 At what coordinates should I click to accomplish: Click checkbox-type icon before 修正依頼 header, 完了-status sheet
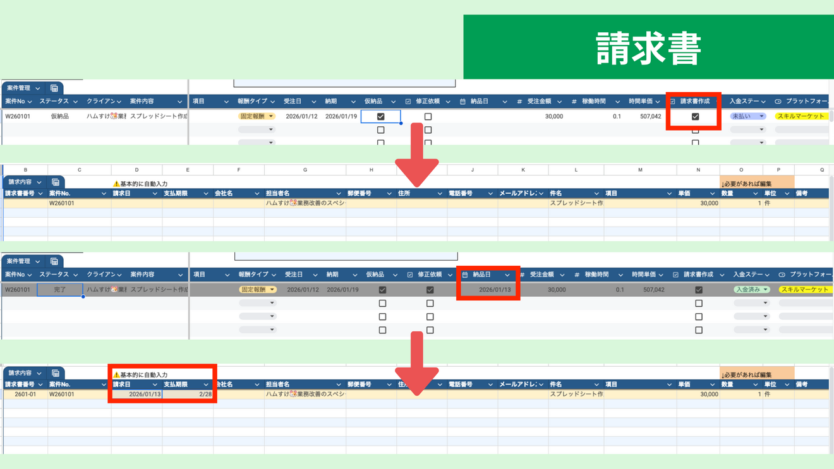click(409, 275)
